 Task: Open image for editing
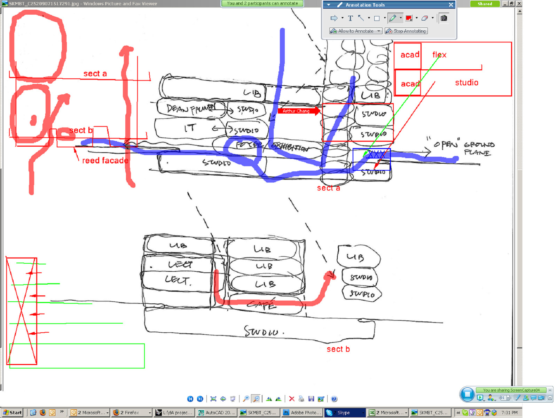[x=321, y=399]
